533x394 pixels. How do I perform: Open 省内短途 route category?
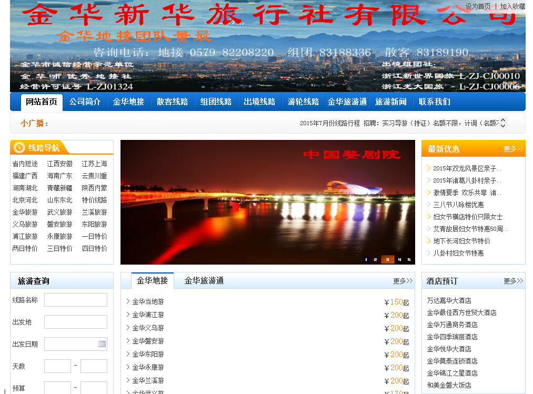coord(25,164)
